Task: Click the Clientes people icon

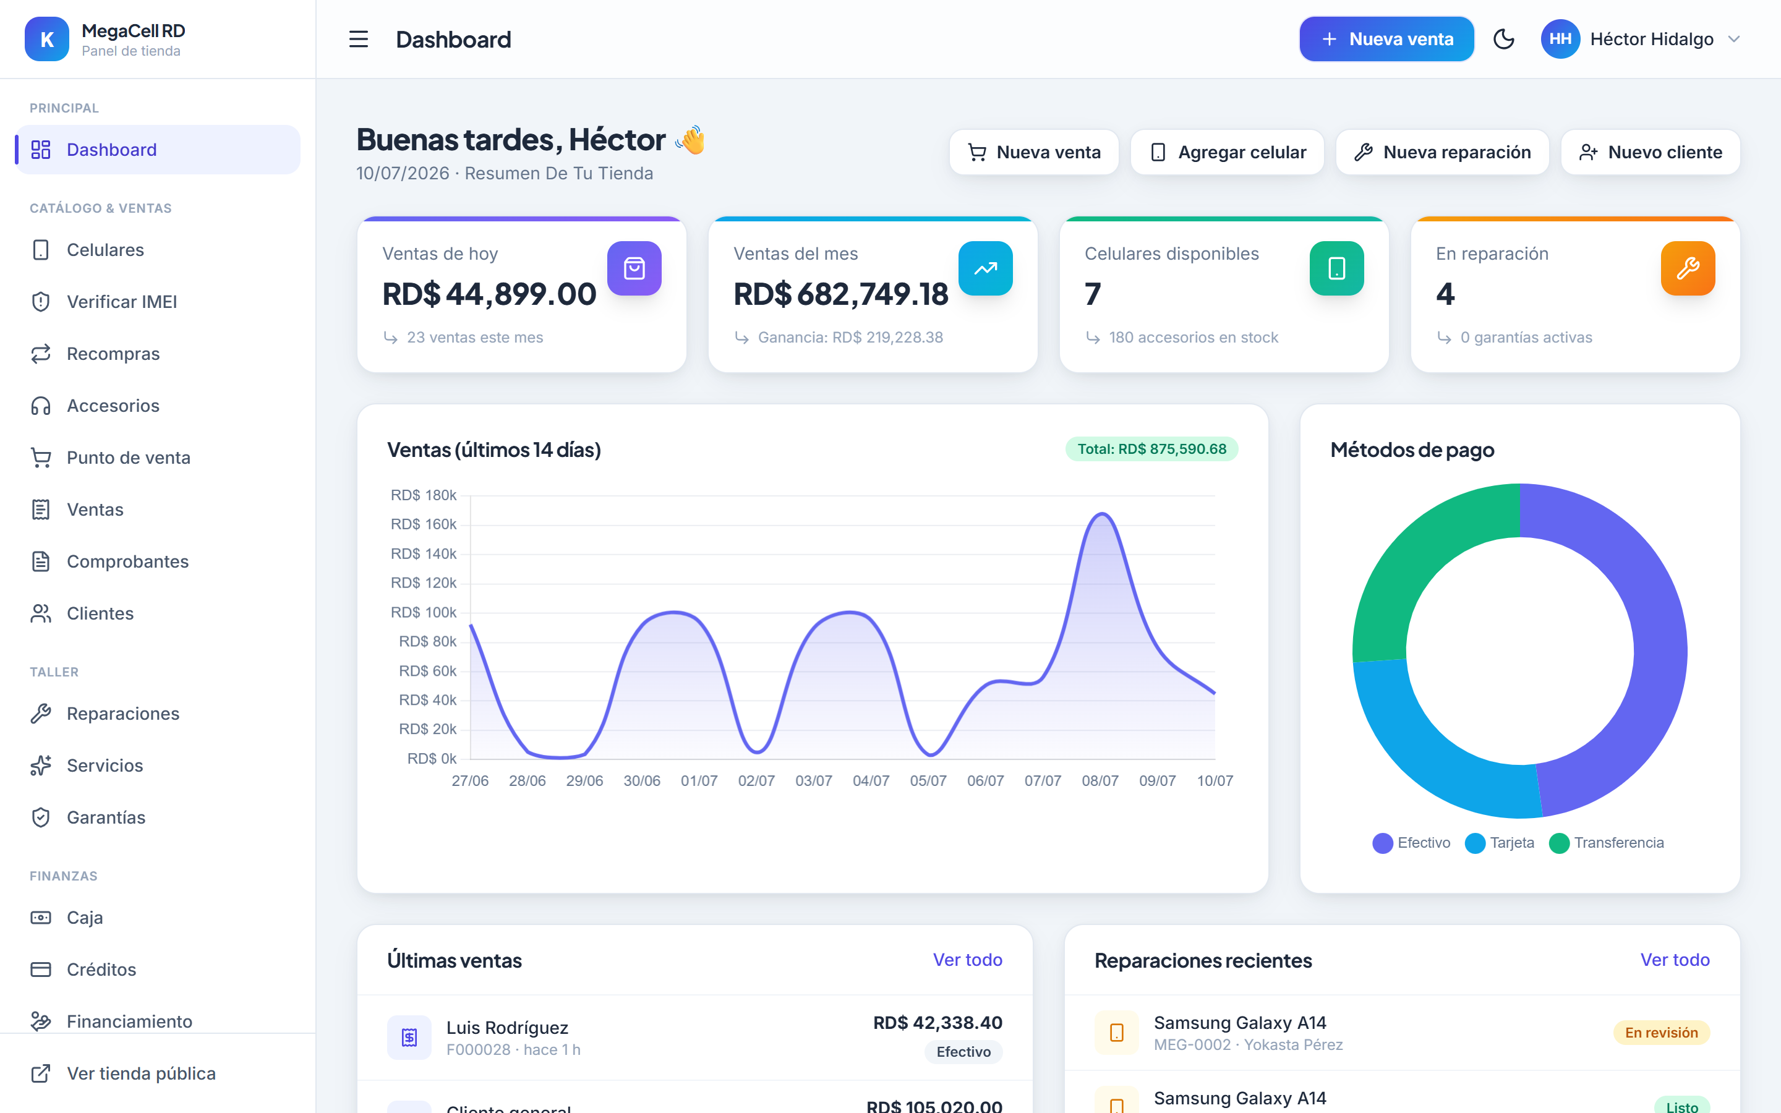Action: pyautogui.click(x=41, y=613)
